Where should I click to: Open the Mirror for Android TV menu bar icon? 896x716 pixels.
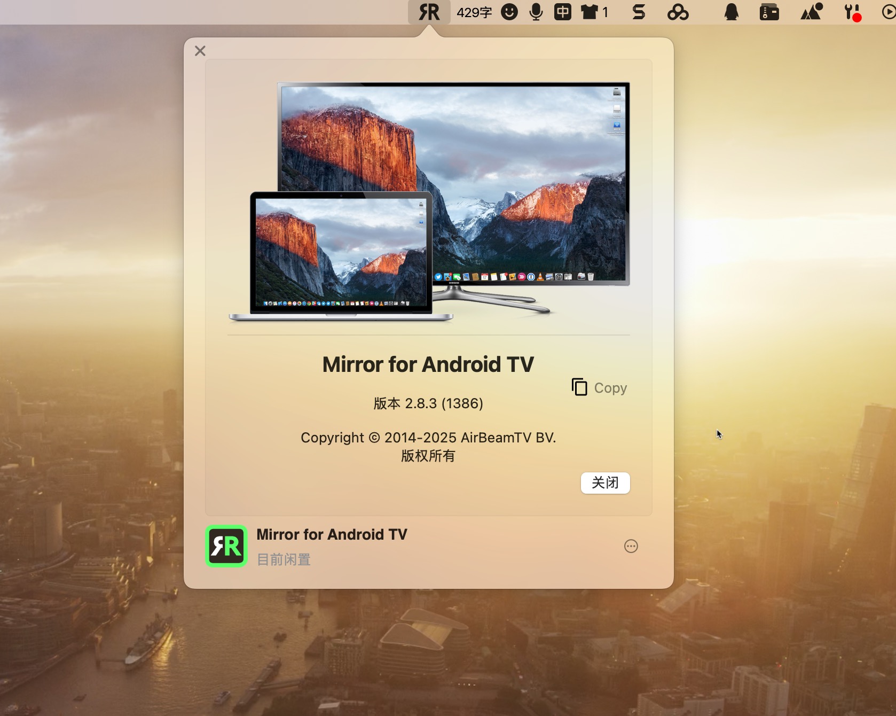(x=429, y=12)
